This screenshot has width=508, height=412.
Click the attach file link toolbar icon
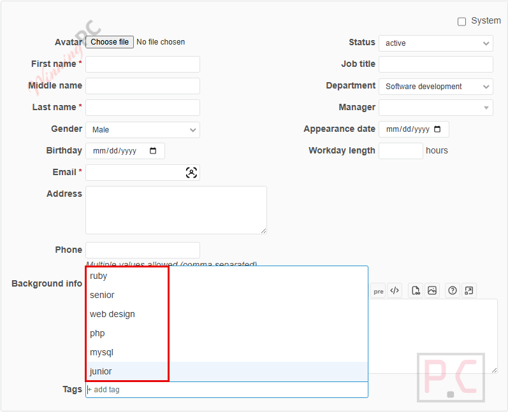pos(416,290)
